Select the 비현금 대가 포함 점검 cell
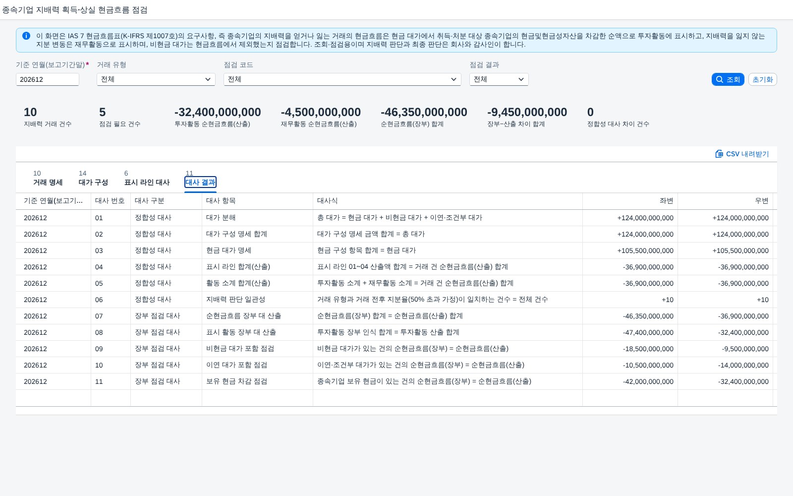 click(257, 349)
